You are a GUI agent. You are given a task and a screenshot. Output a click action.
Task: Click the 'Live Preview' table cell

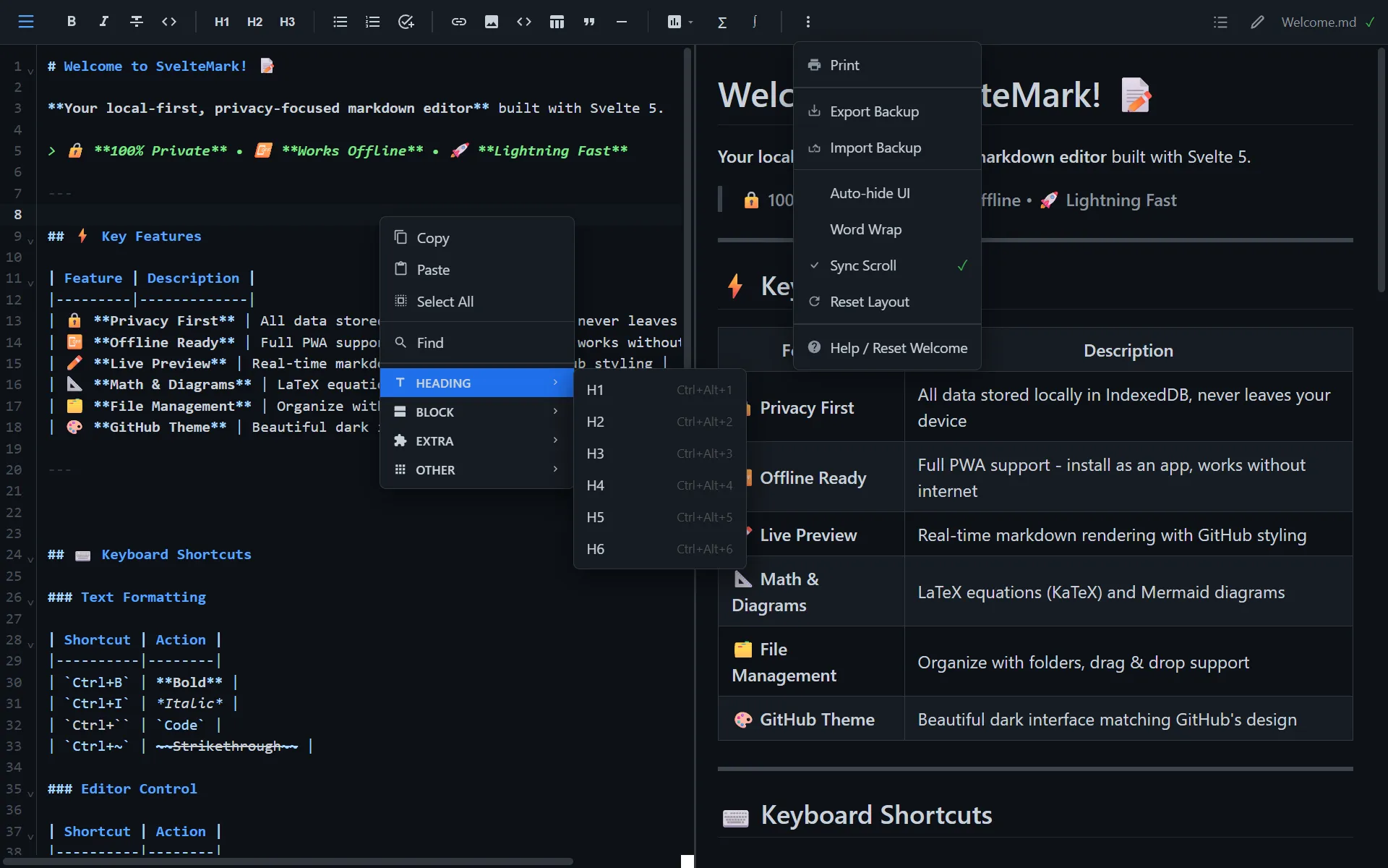(x=811, y=535)
